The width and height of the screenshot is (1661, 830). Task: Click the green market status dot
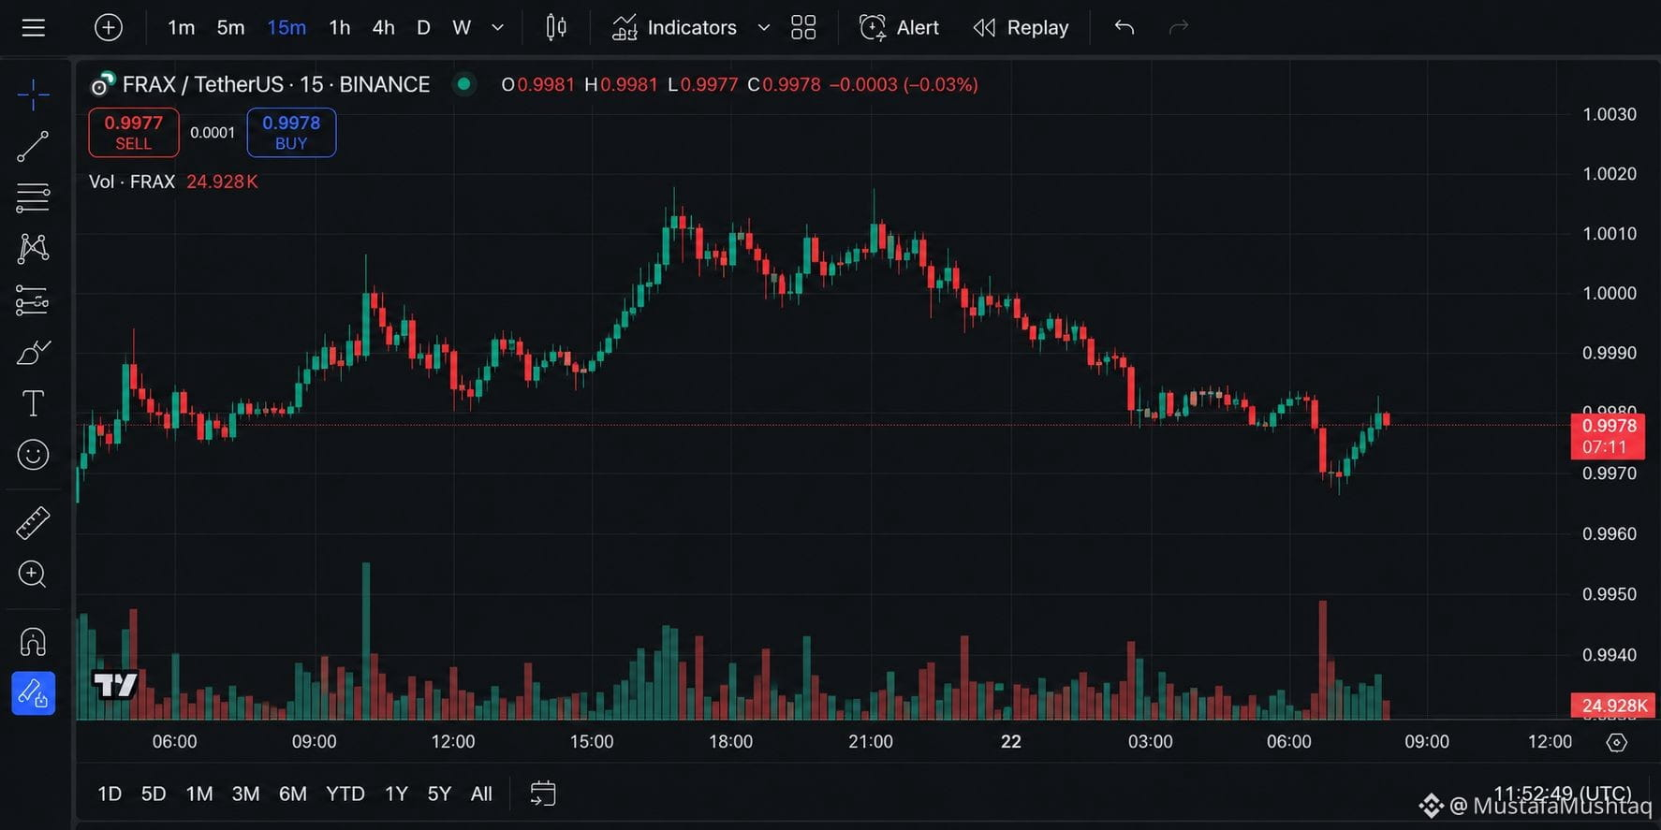pos(463,84)
